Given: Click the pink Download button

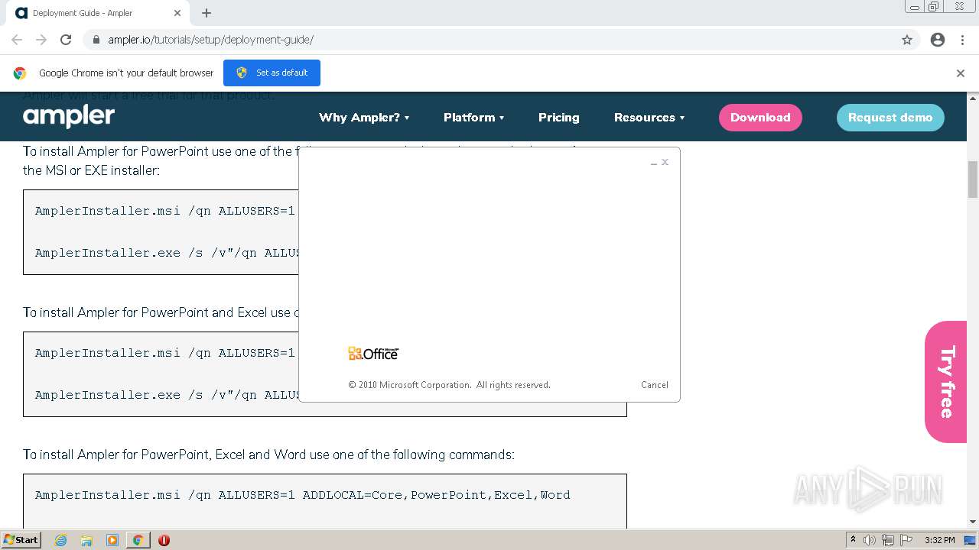Looking at the screenshot, I should (760, 118).
